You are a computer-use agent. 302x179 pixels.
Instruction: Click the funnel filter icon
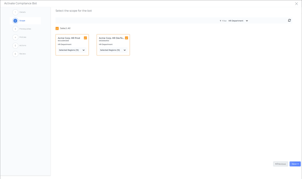pyautogui.click(x=220, y=21)
